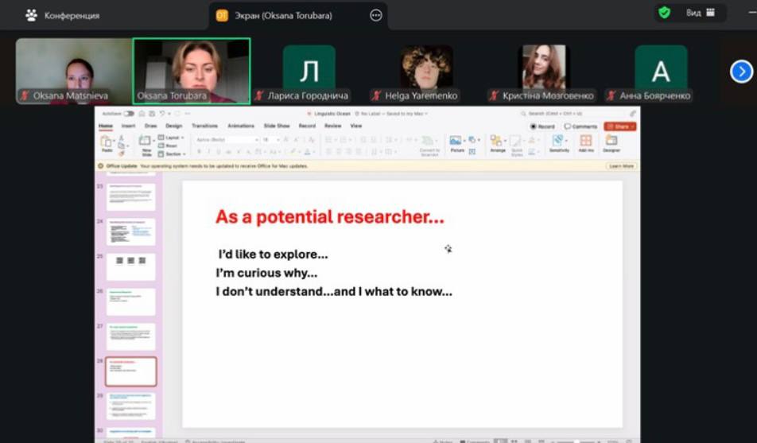Click the New Slide icon
The height and width of the screenshot is (443, 757).
[146, 143]
